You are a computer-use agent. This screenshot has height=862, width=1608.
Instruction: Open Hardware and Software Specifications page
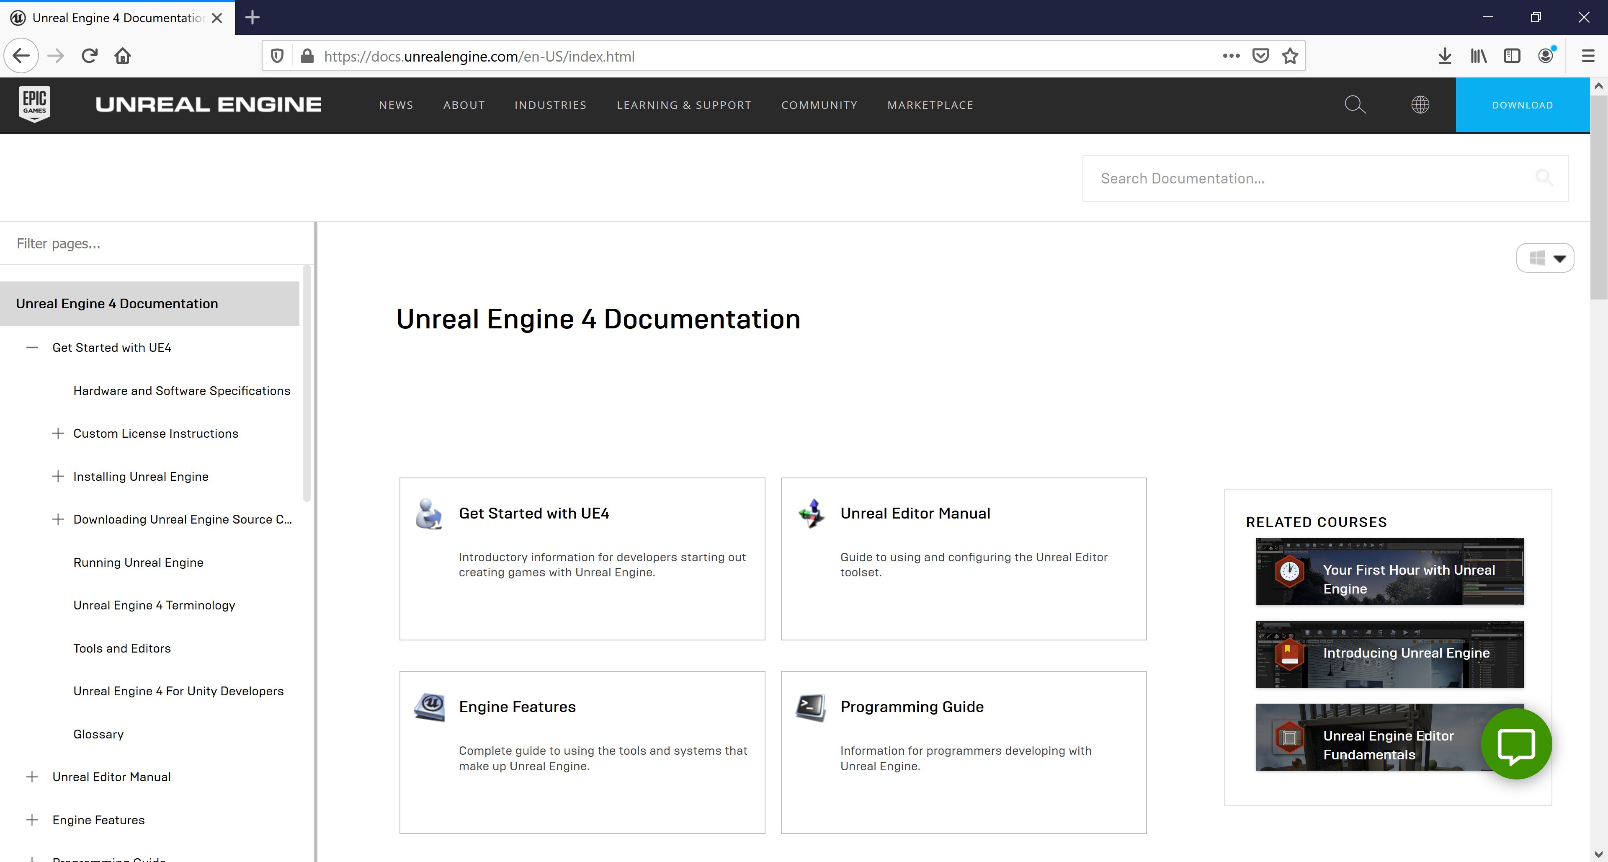(182, 390)
